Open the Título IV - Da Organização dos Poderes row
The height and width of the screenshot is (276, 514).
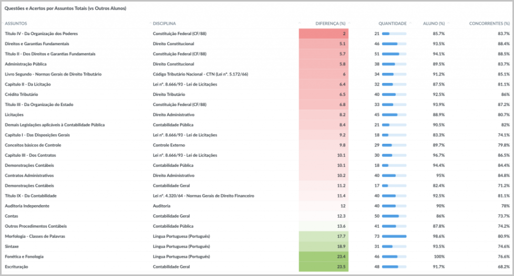257,34
